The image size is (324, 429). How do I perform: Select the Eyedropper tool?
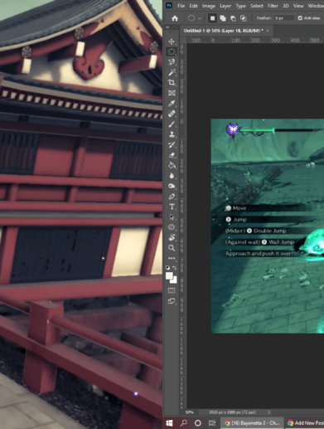172,103
